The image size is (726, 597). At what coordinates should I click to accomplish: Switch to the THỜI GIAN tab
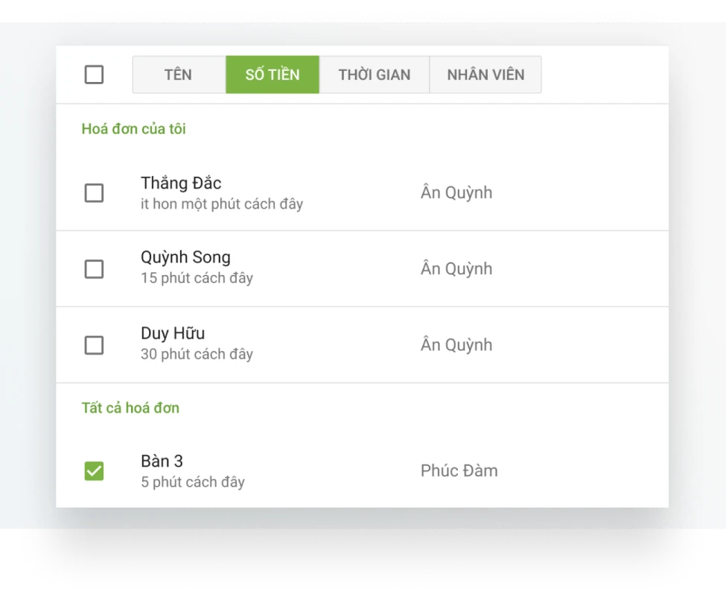pos(375,75)
